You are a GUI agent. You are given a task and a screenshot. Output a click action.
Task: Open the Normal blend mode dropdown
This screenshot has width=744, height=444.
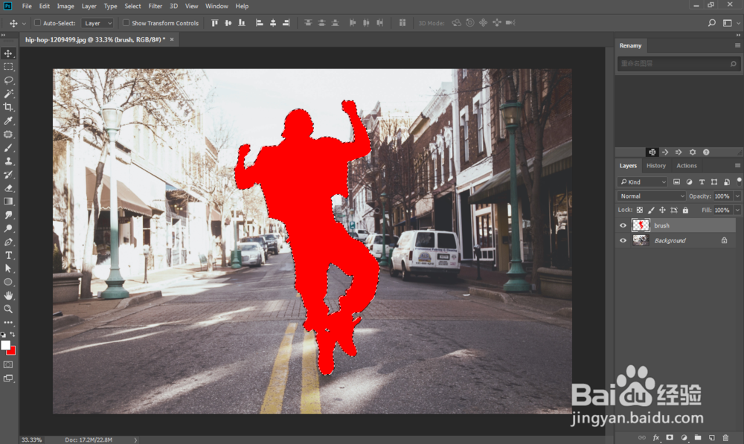pos(652,196)
